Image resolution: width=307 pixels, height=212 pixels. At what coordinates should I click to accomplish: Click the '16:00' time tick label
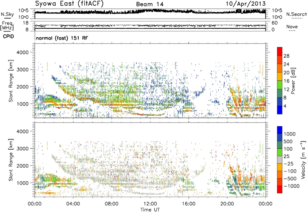pyautogui.click(x=188, y=204)
